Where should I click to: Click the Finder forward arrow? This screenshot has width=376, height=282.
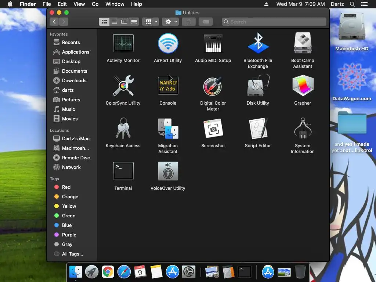click(x=64, y=22)
